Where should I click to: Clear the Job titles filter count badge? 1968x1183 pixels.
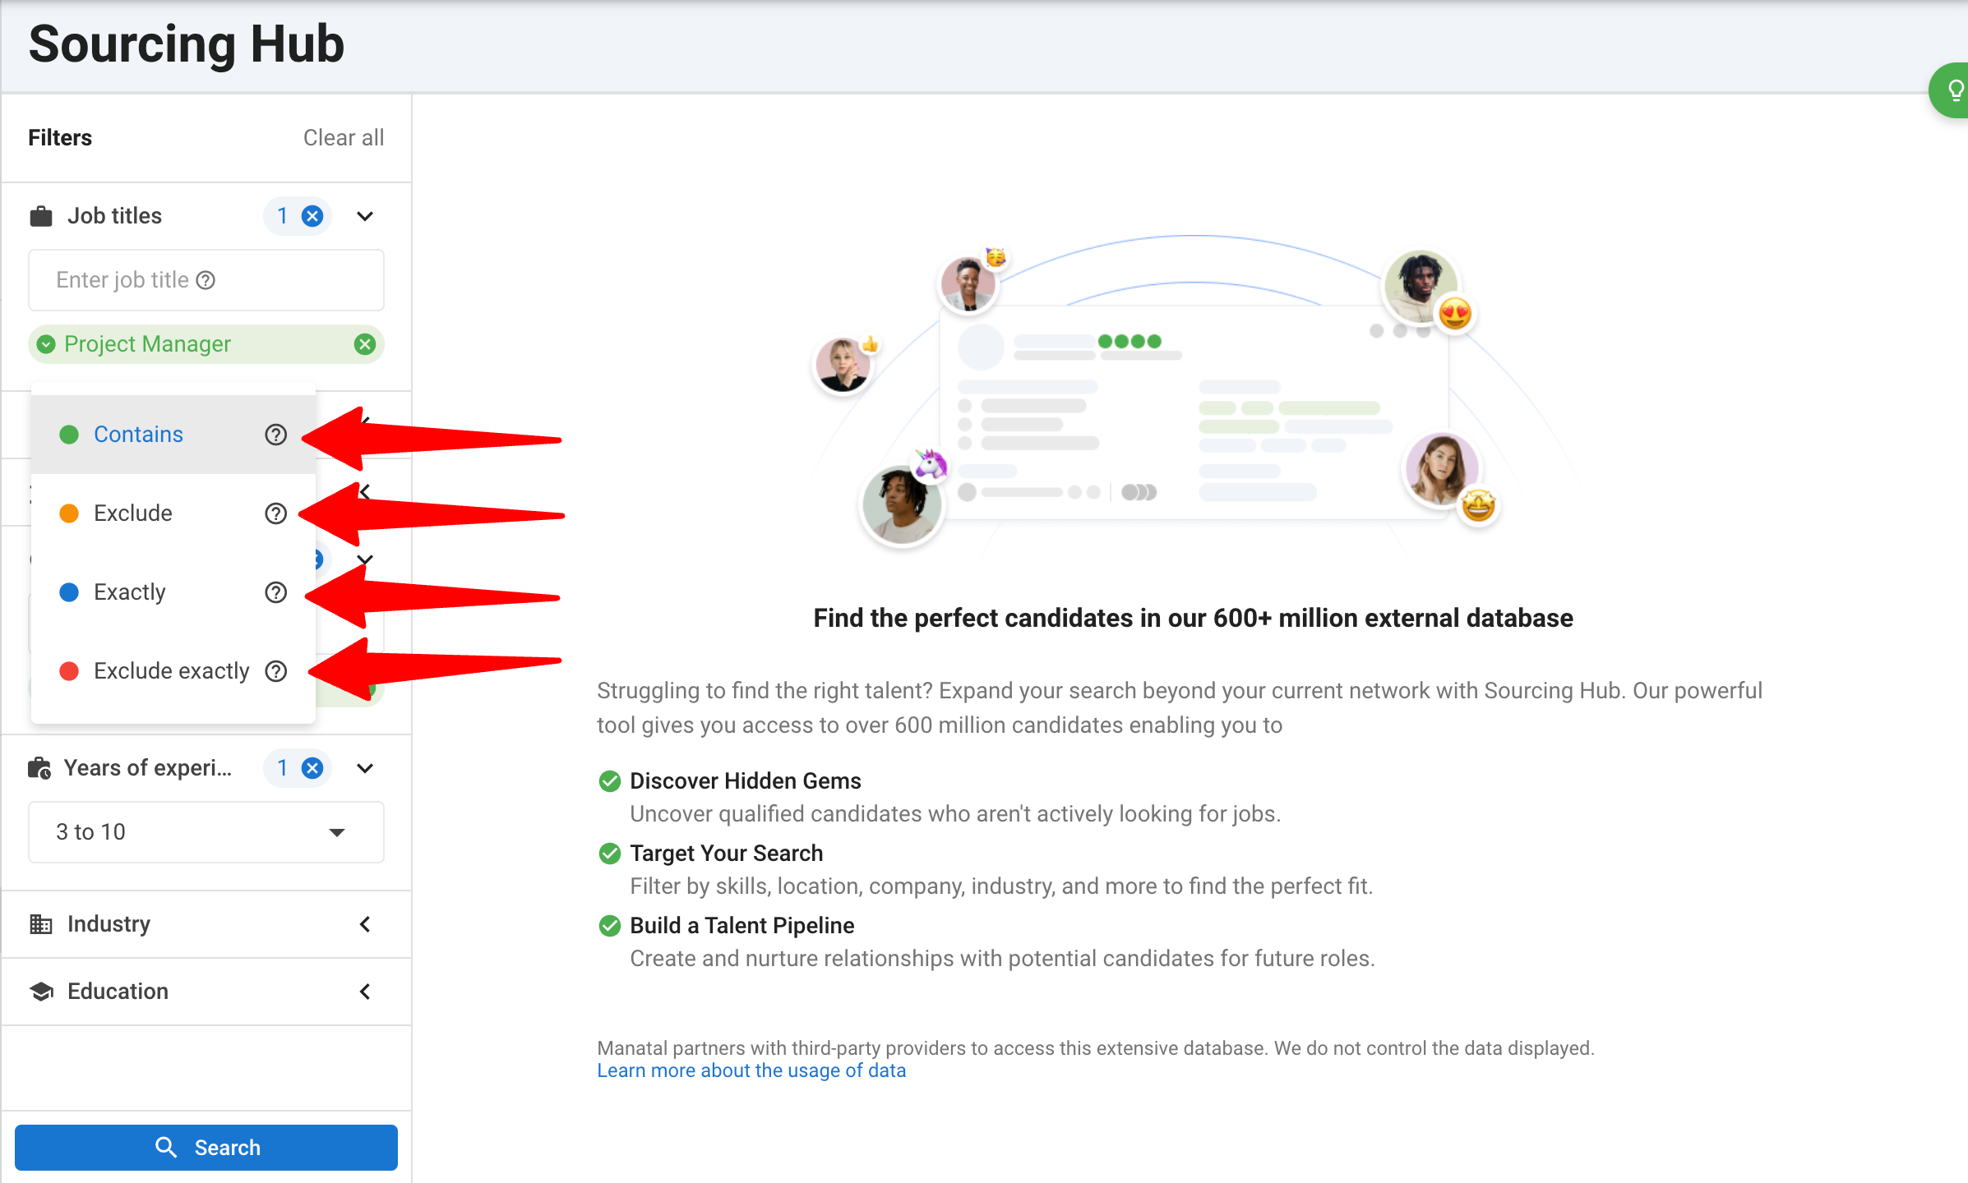[312, 216]
